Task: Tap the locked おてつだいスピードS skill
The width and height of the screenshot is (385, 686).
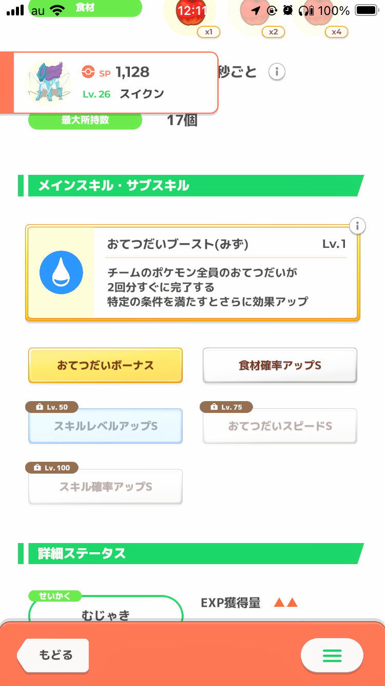Action: 280,426
